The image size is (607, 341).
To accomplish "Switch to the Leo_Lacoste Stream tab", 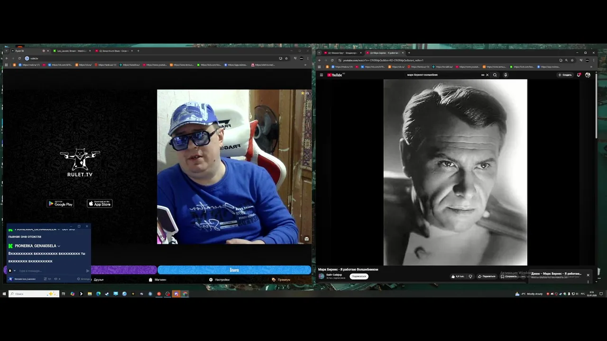I will point(72,51).
